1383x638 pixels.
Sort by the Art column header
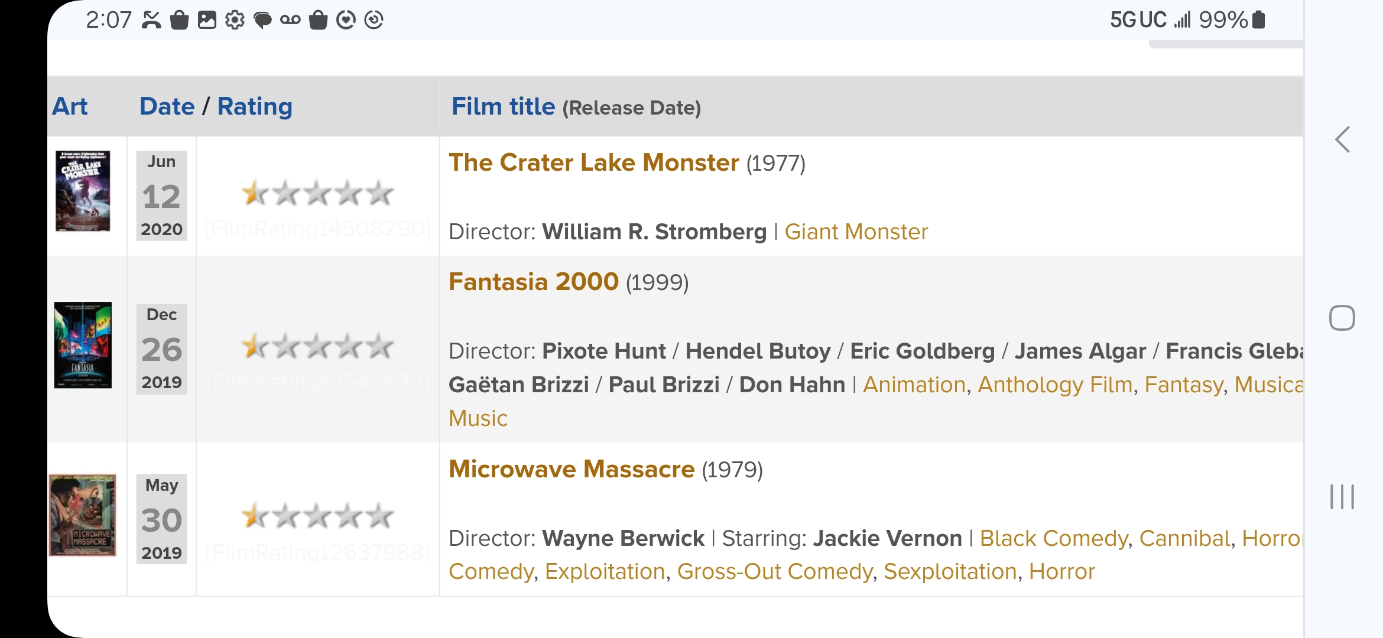point(70,106)
